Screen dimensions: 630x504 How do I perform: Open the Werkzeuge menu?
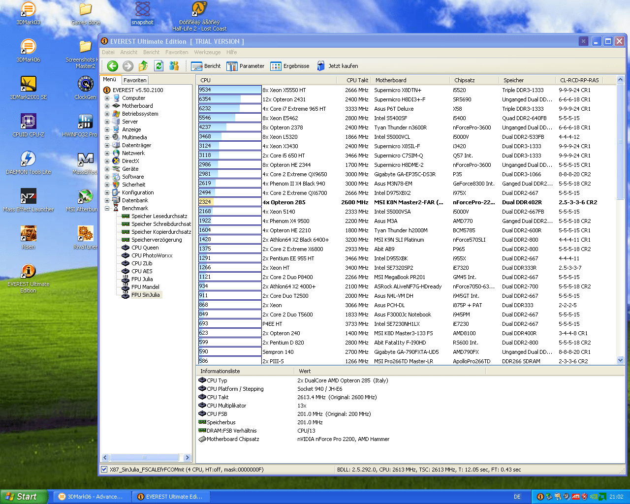point(207,52)
